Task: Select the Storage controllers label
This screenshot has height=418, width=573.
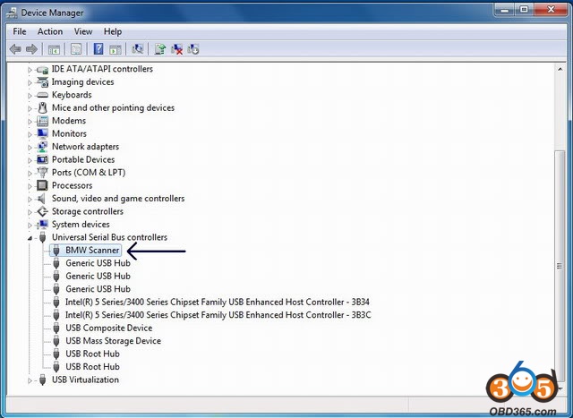Action: (x=88, y=211)
